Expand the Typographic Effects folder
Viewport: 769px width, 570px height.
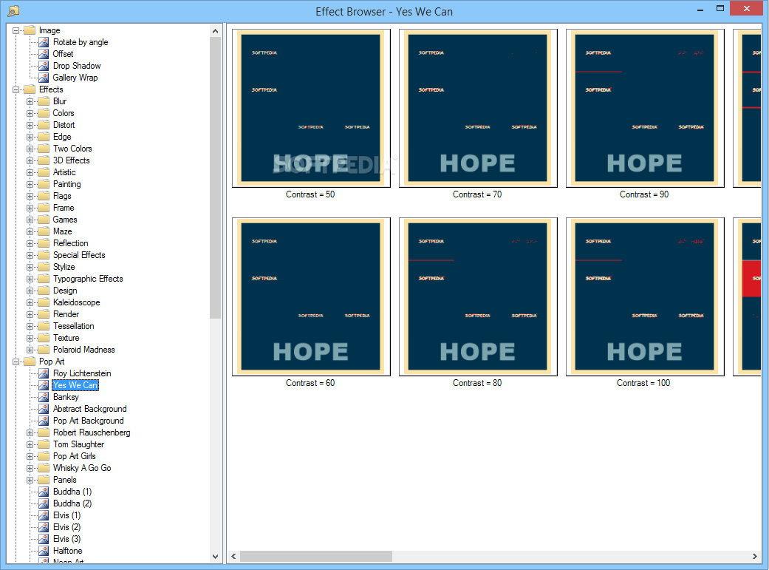(30, 279)
